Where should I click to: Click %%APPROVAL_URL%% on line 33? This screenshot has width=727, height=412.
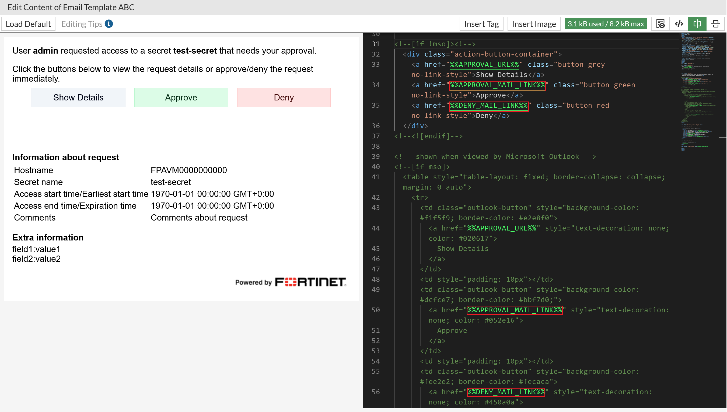coord(485,65)
